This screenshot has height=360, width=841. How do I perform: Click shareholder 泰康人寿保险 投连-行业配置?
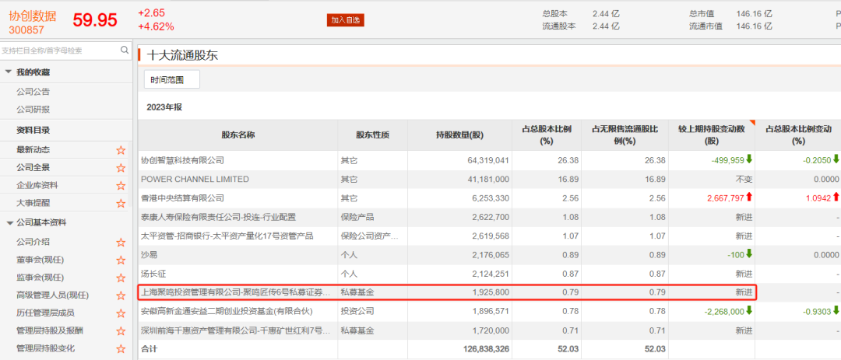click(x=218, y=217)
